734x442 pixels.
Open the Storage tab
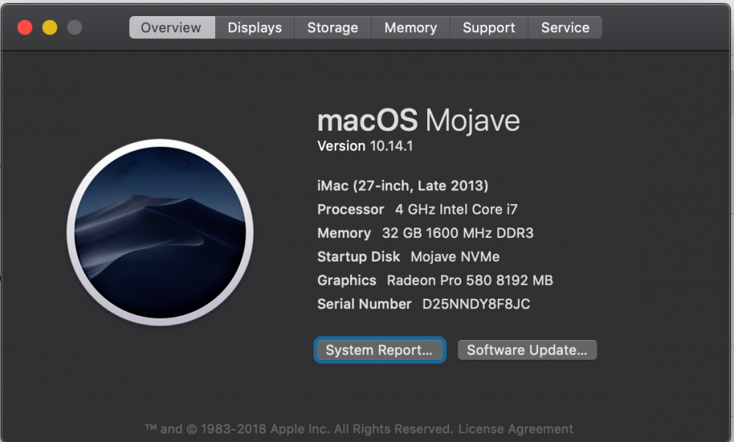pyautogui.click(x=333, y=28)
